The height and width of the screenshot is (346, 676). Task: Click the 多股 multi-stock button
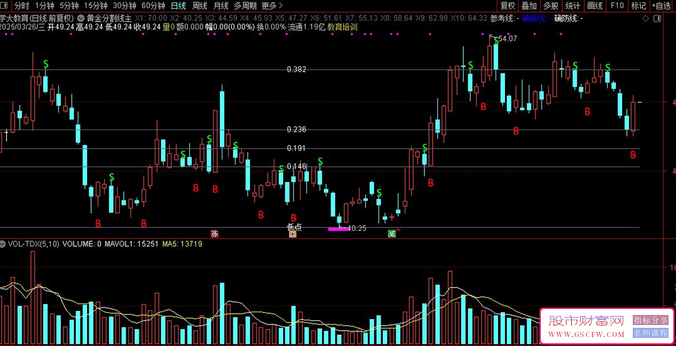tap(550, 5)
